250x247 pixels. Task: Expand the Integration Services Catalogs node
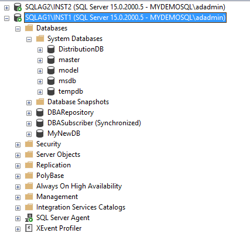[x=18, y=208]
